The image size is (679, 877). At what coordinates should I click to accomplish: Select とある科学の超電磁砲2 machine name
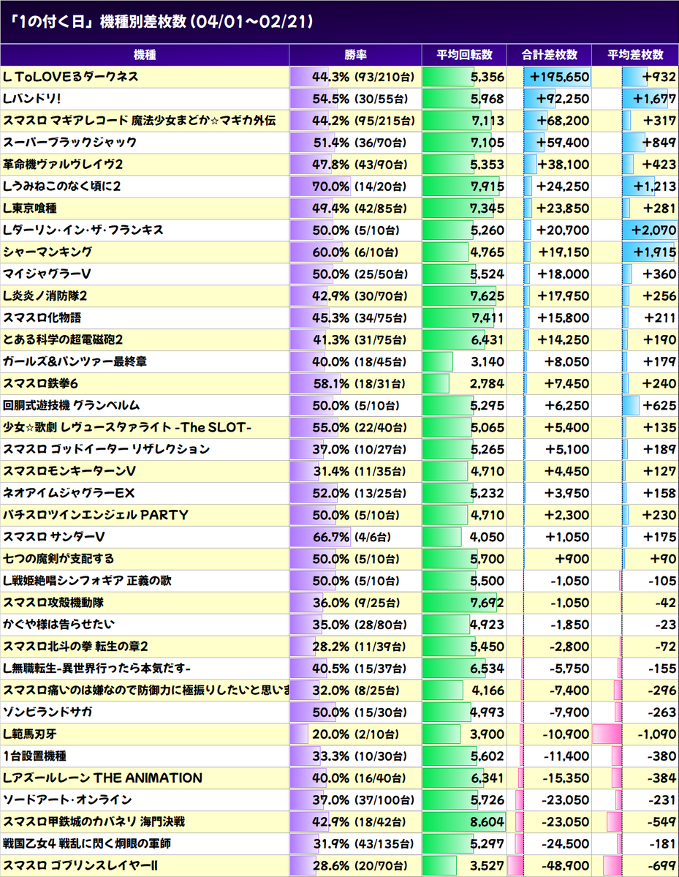click(63, 339)
